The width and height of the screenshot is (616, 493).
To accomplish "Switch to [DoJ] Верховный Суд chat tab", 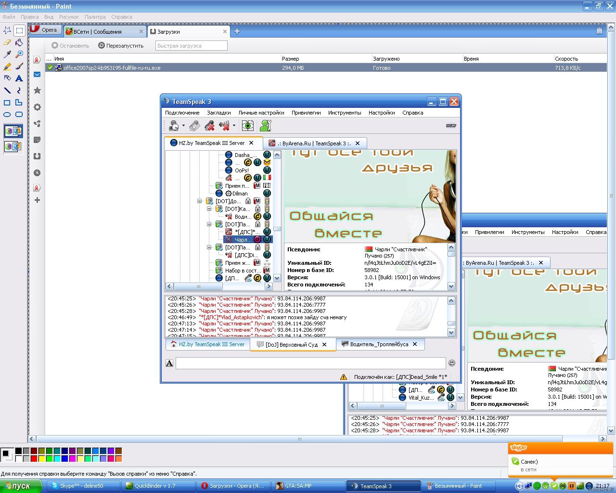I will tap(293, 345).
